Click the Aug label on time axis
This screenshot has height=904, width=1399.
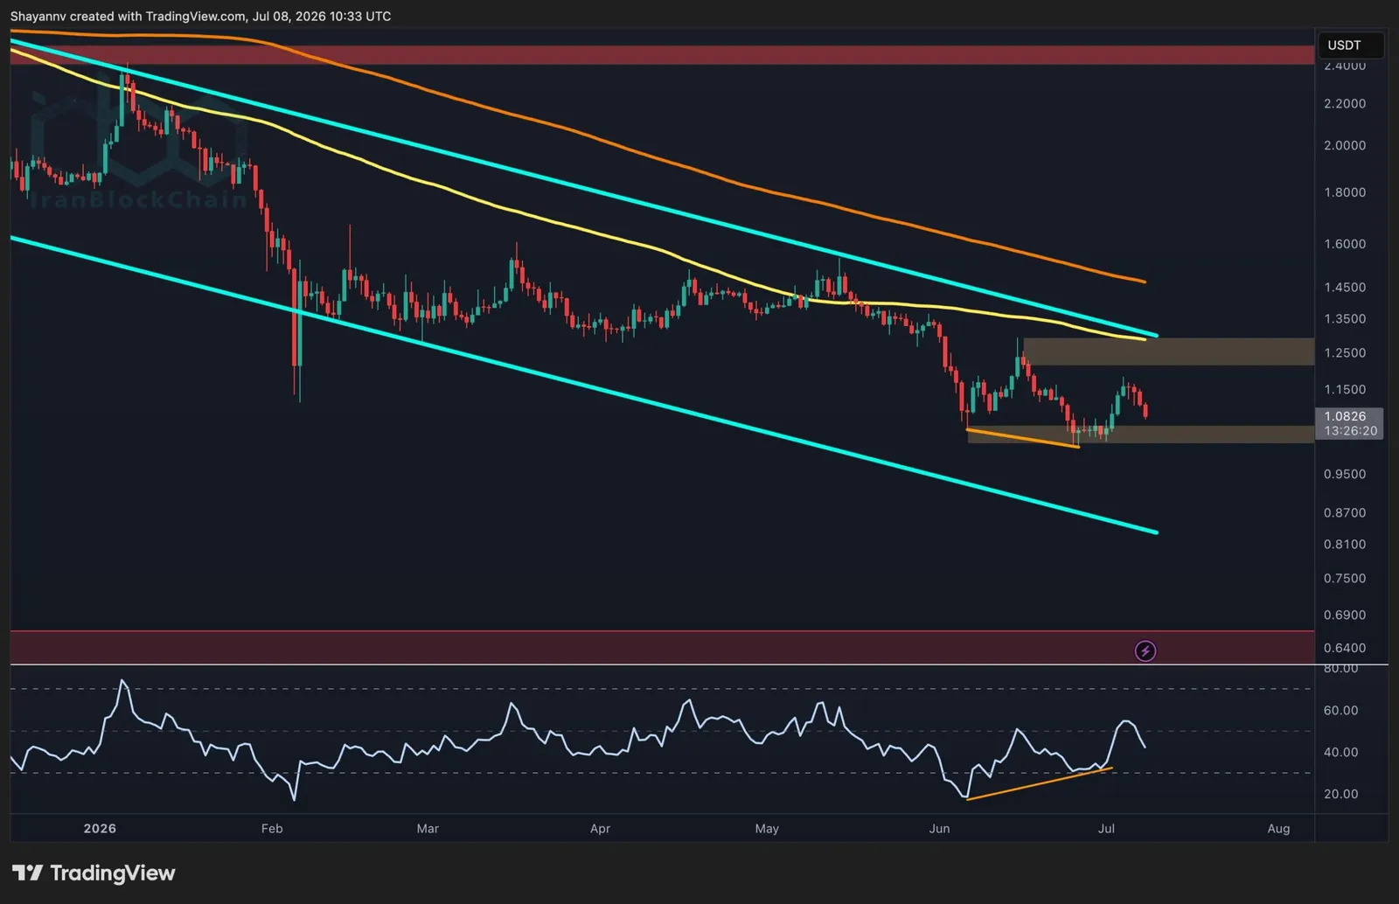1278,828
